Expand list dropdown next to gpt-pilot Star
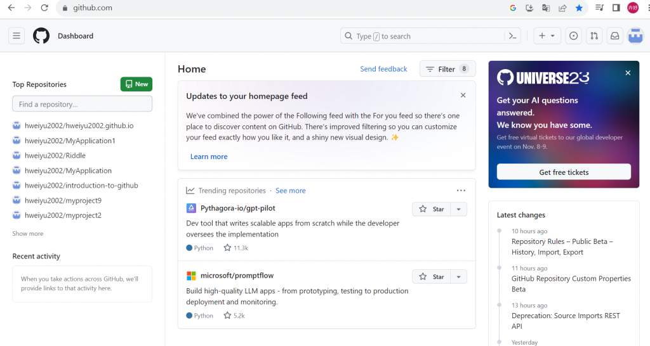Screen dimensions: 650x346 tap(458, 209)
